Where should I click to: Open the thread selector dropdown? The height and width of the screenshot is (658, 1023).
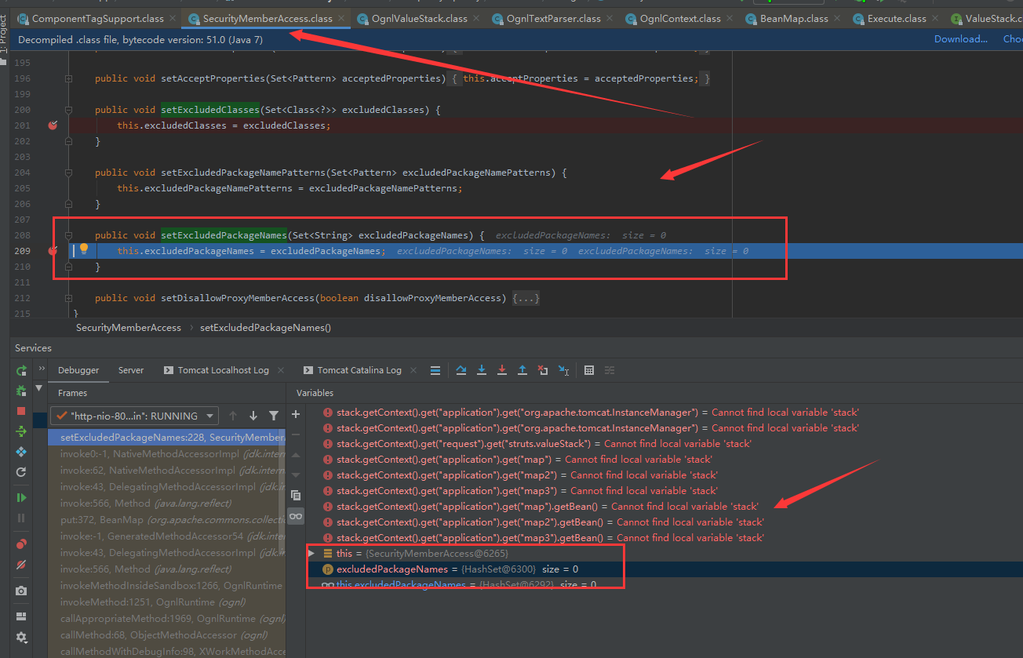135,416
